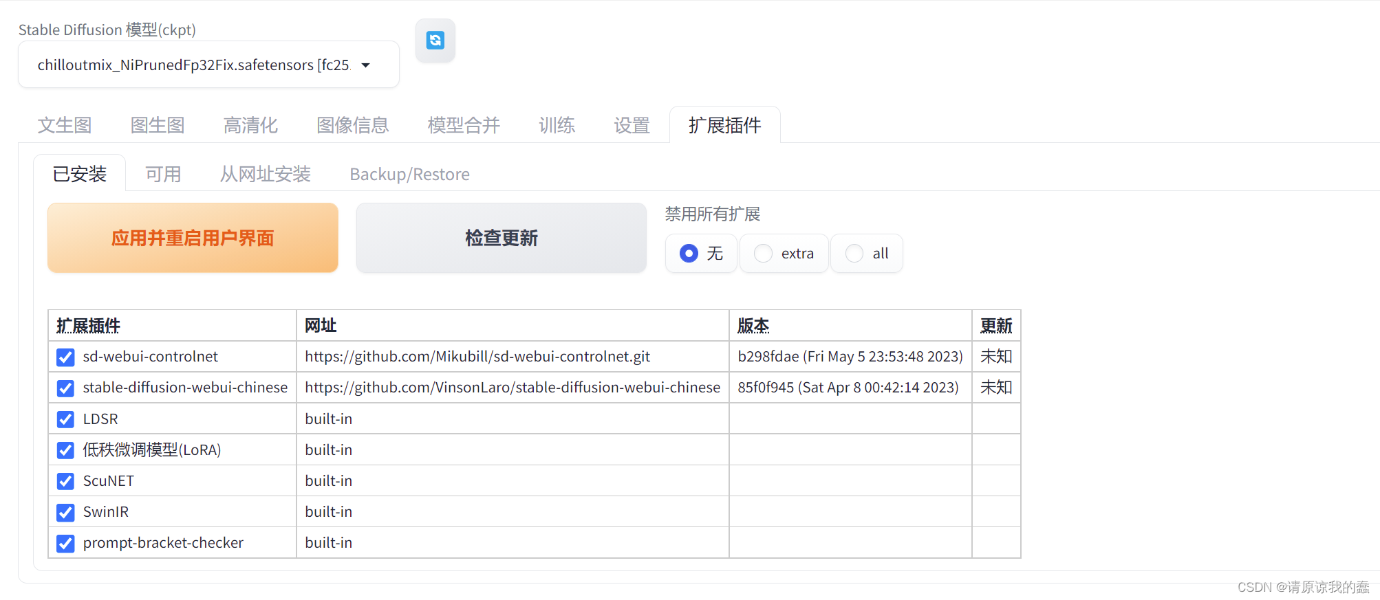The image size is (1380, 600).
Task: Uncheck the stable-diffusion-webui-chinese extension checkbox
Action: pyautogui.click(x=65, y=388)
